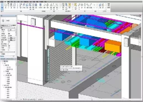Open the 系统 ribbon tab

12,2
